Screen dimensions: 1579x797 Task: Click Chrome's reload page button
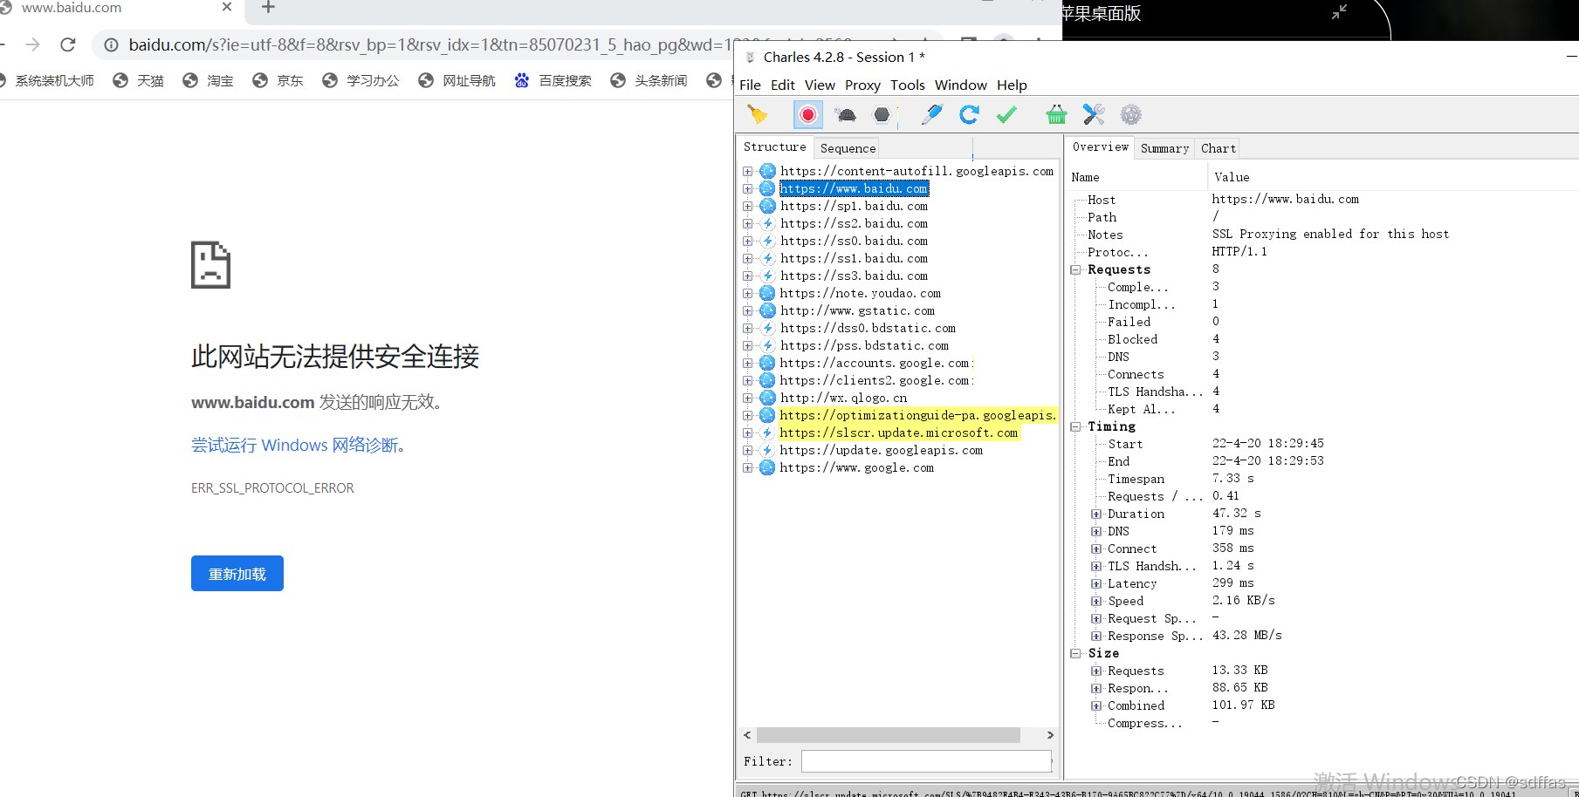68,44
